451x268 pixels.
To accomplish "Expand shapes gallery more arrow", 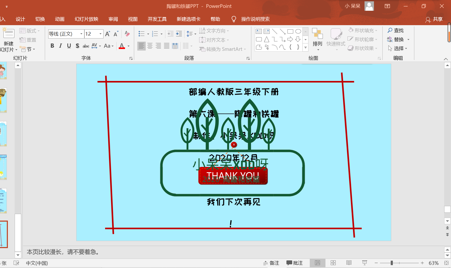I will (306, 47).
